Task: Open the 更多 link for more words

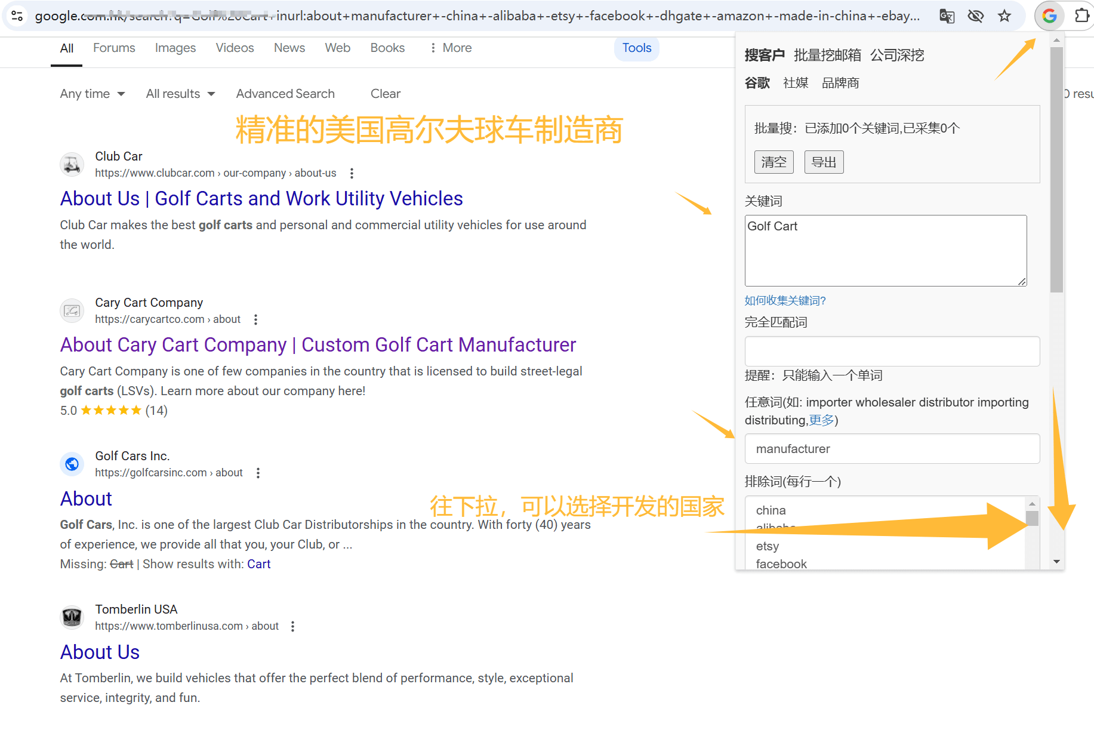Action: (x=821, y=420)
